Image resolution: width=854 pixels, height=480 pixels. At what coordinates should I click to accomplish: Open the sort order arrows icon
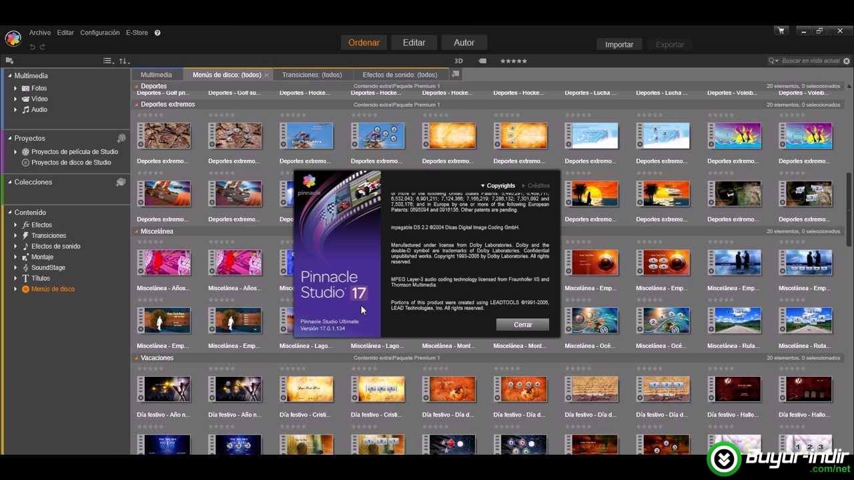coord(124,61)
